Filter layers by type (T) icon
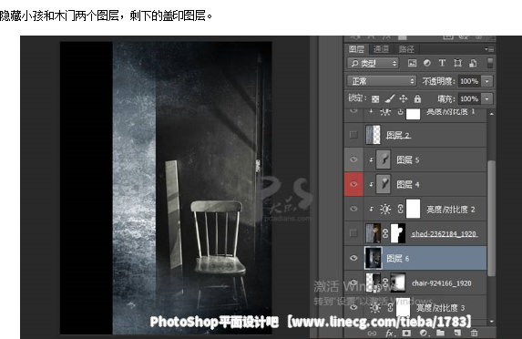 442,63
